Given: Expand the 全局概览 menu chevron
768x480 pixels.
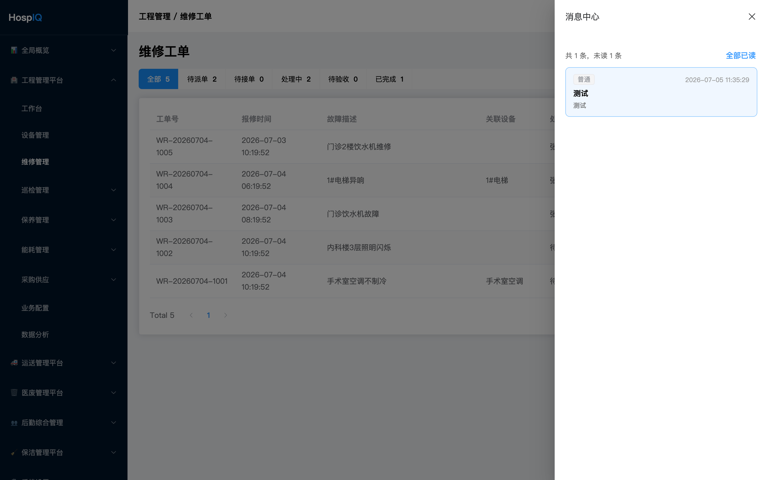Looking at the screenshot, I should [113, 50].
